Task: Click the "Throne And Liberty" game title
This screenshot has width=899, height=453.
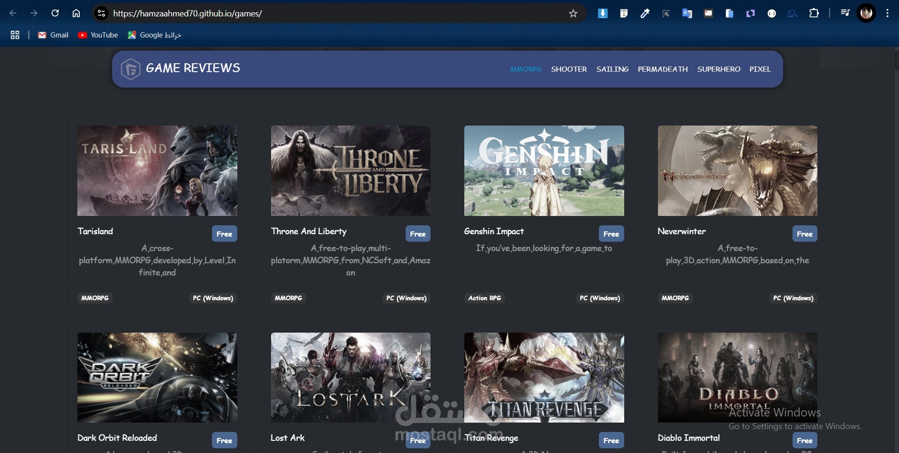Action: point(309,231)
